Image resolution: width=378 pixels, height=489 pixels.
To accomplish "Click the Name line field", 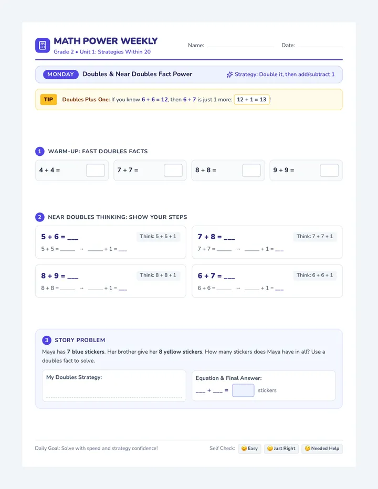I will point(240,46).
